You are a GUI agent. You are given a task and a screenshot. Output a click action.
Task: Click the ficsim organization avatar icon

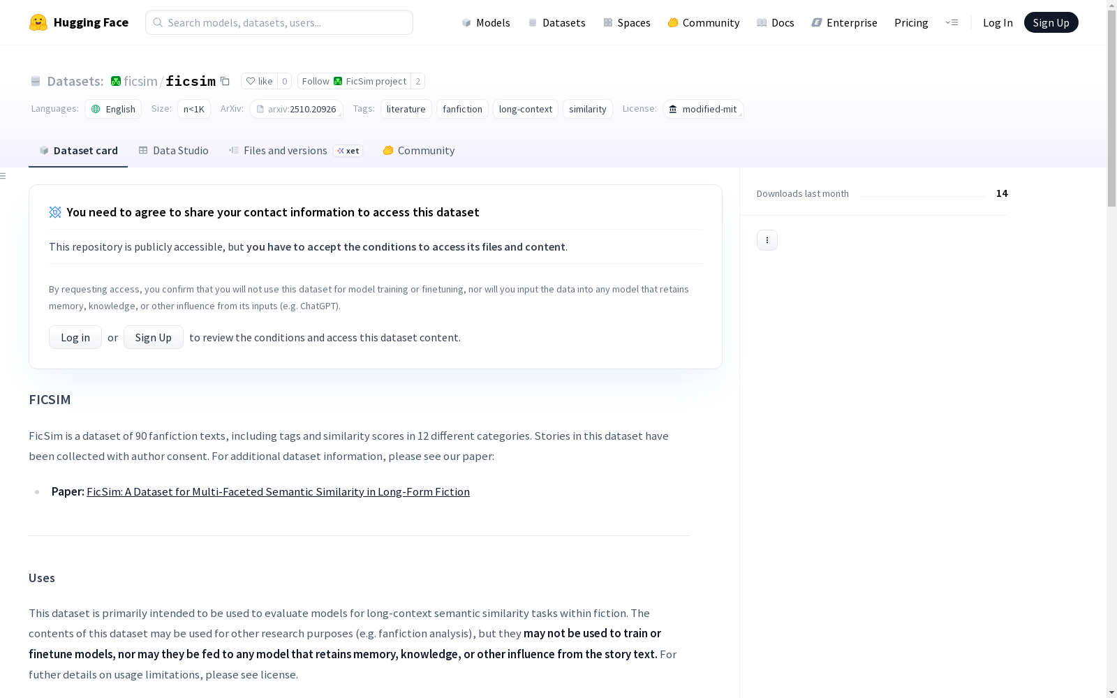(116, 81)
